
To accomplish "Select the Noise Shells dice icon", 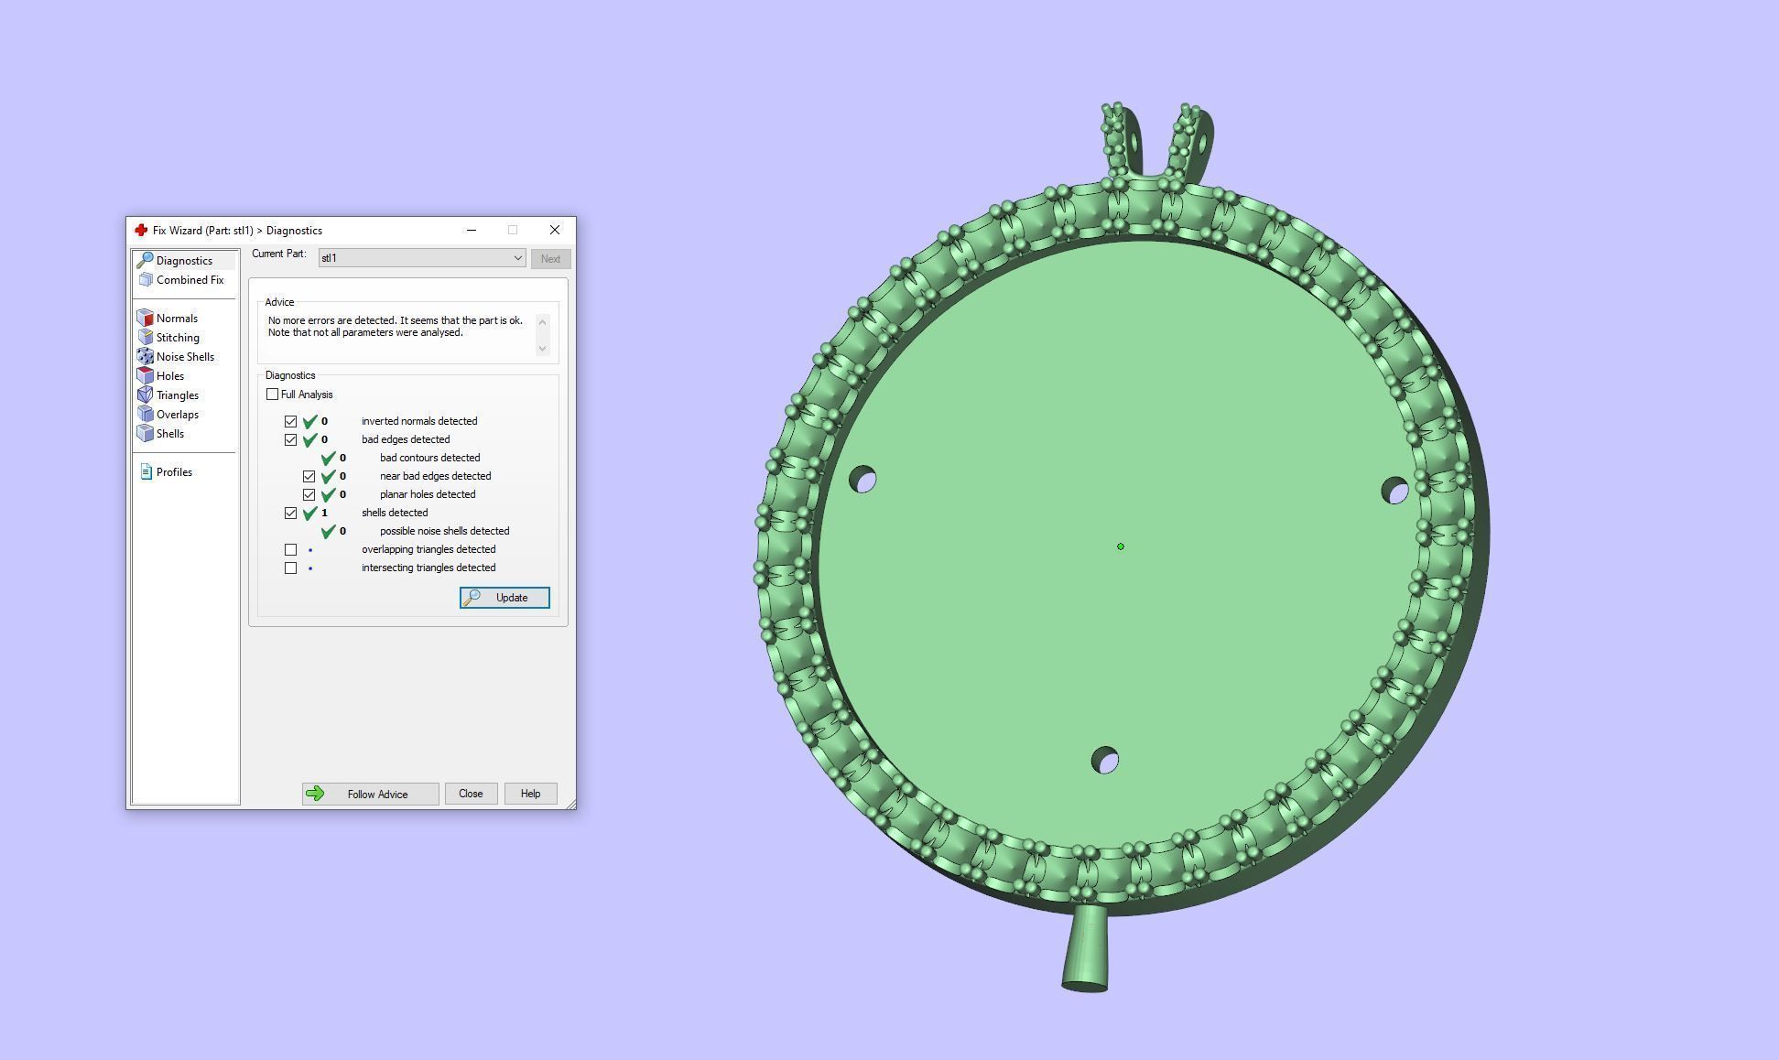I will [x=145, y=356].
